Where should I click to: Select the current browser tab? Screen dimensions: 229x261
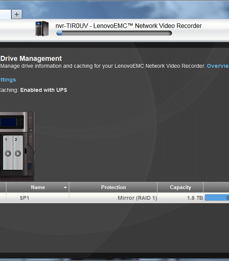(x=5, y=14)
